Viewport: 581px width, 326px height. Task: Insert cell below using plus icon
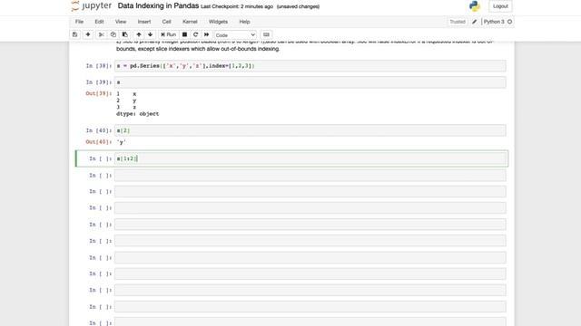88,34
